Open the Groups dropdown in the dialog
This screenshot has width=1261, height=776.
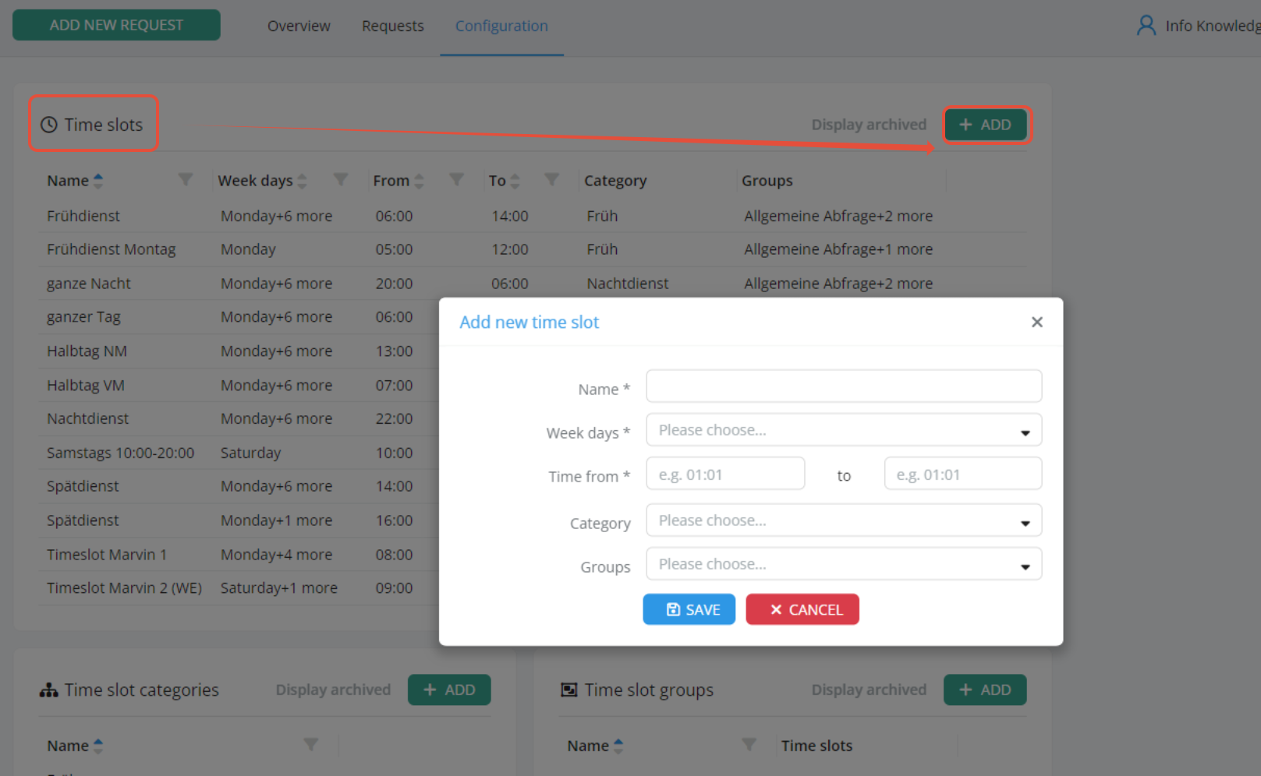844,564
